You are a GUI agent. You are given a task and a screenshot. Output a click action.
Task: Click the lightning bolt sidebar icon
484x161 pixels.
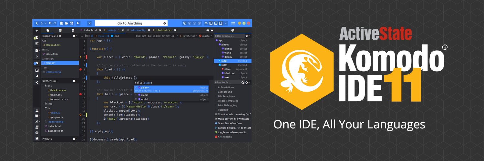[37, 56]
